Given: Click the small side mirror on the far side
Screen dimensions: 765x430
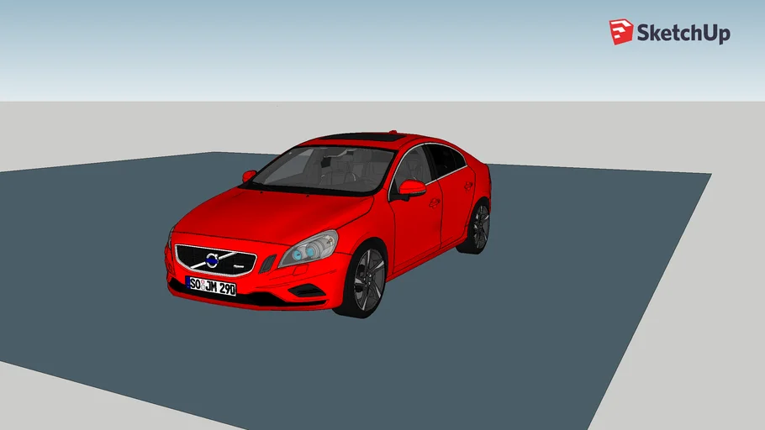Looking at the screenshot, I should (249, 176).
